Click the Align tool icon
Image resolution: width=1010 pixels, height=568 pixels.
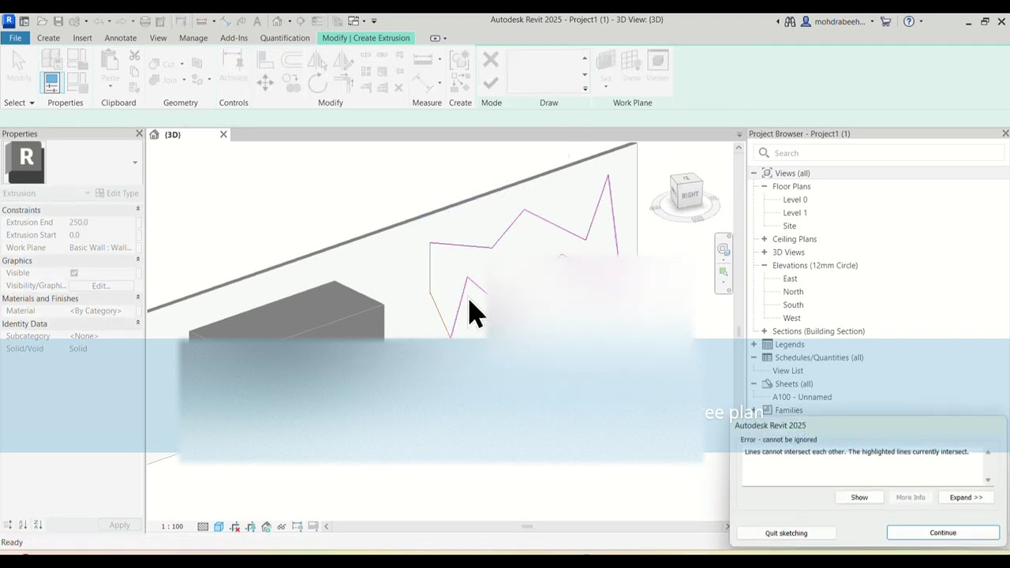pyautogui.click(x=265, y=60)
